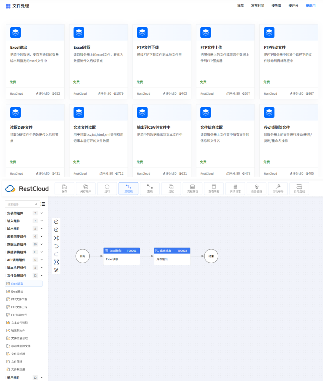Click the canvas undo arrow icon
Image resolution: width=323 pixels, height=381 pixels.
[56, 246]
